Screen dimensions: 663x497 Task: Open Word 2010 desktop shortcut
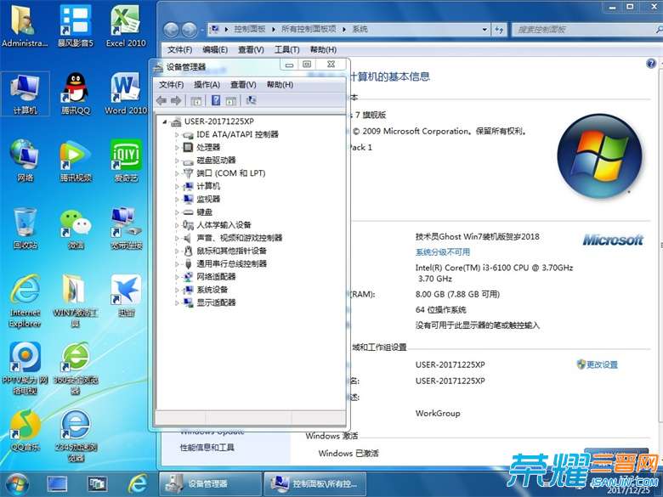[126, 93]
